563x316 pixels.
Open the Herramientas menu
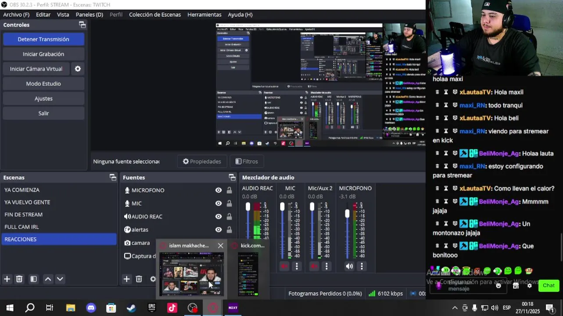204,14
